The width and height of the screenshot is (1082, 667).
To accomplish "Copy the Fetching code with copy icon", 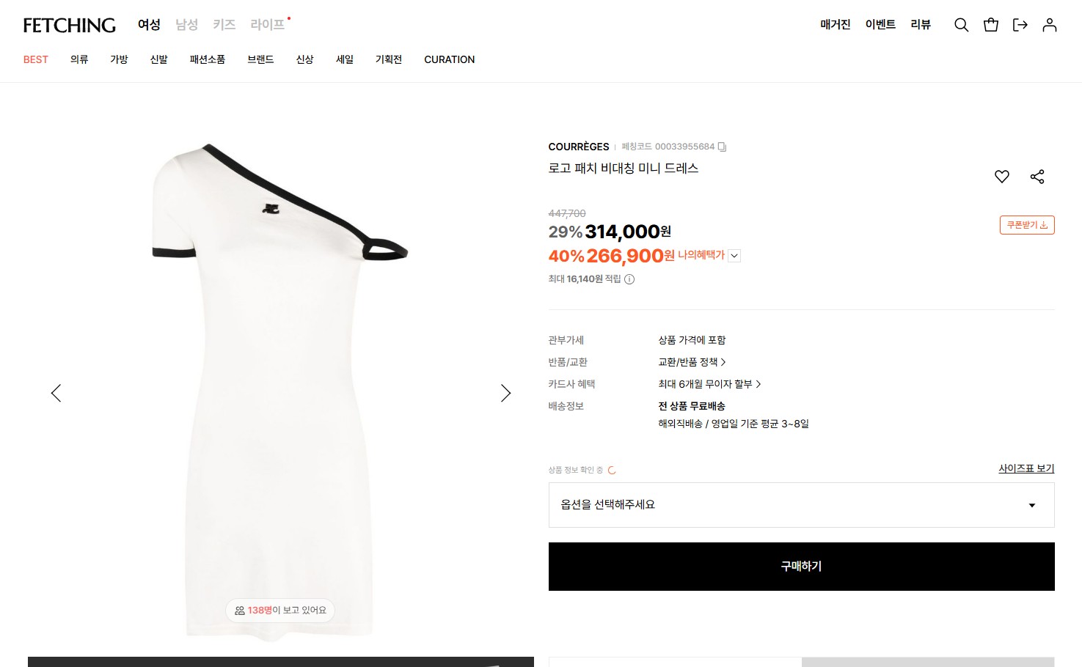I will [x=722, y=147].
